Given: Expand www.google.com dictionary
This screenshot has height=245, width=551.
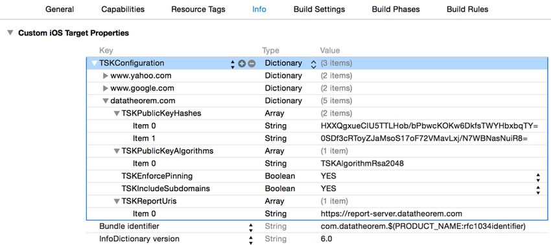Looking at the screenshot, I should click(x=106, y=89).
